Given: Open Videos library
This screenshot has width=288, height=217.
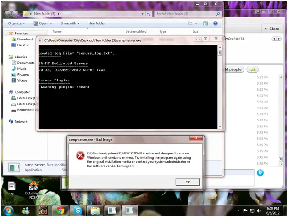Looking at the screenshot, I should click(19, 80).
